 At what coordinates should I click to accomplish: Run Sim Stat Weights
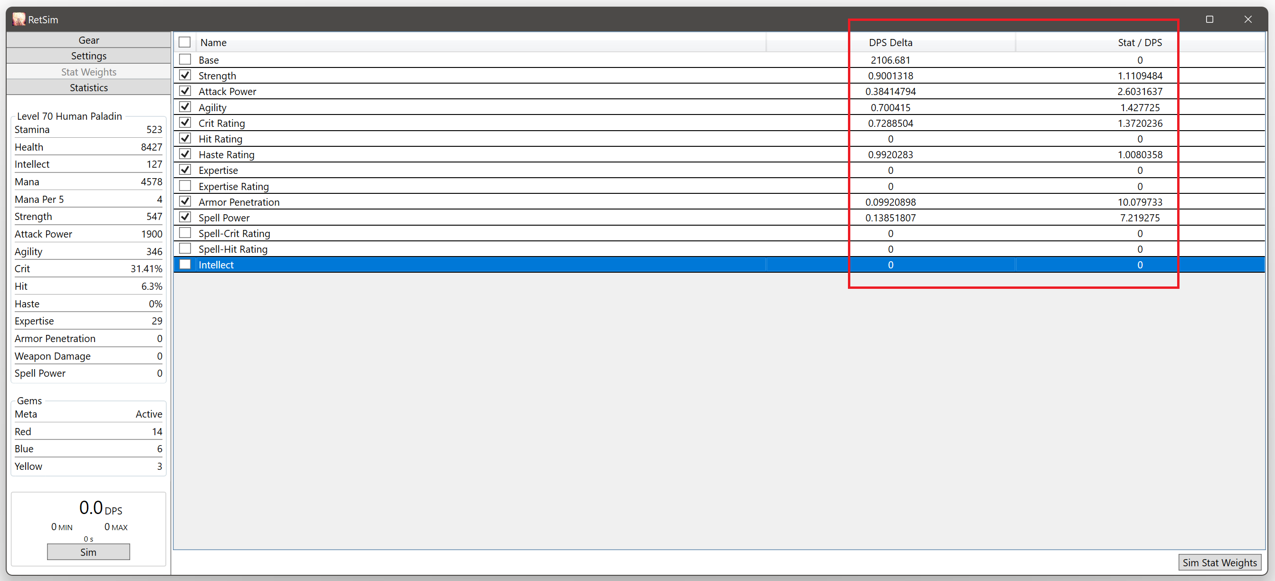tap(1219, 562)
